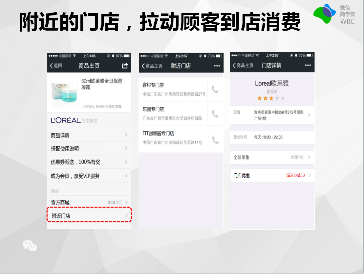Open 全部图集 全部1张 row
The image size is (364, 274).
[272, 157]
